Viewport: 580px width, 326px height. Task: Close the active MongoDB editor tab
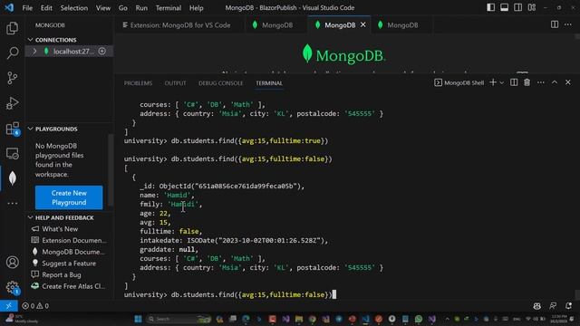point(363,24)
